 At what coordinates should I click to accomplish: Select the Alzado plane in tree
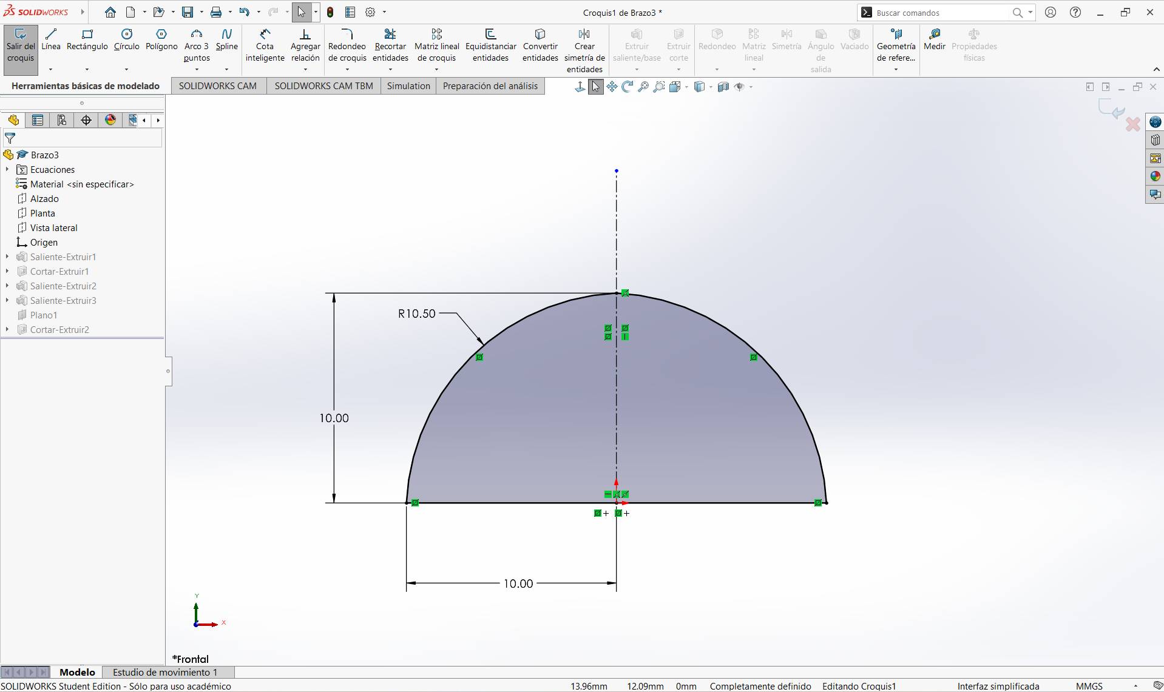(x=44, y=199)
